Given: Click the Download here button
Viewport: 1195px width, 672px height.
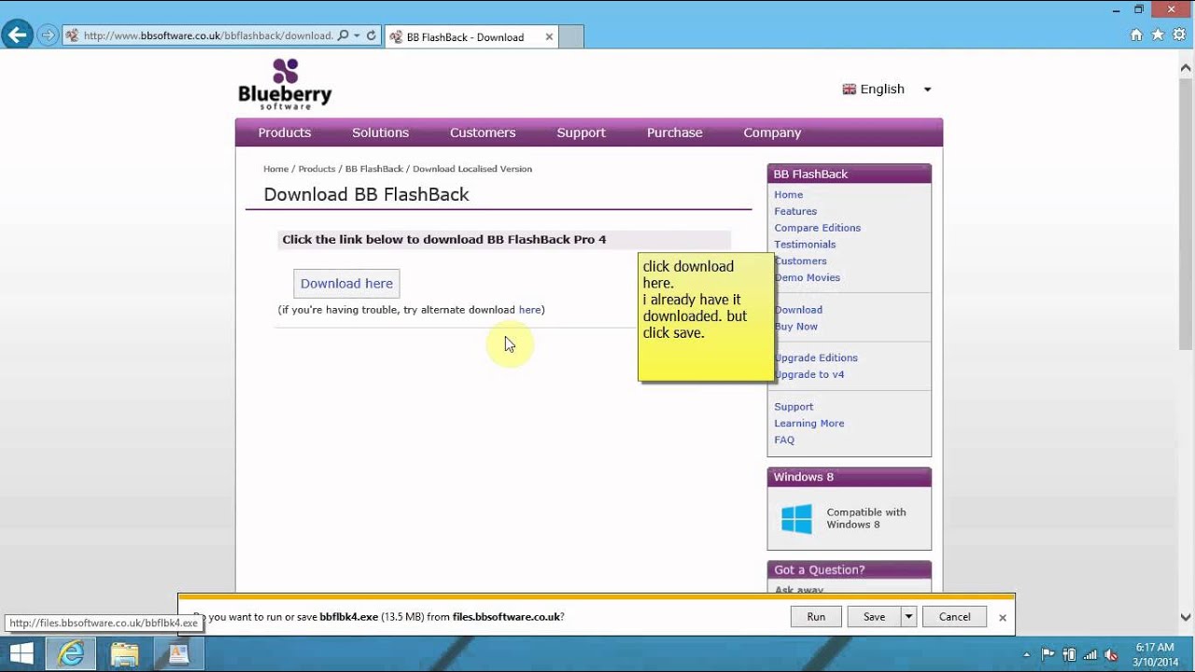Looking at the screenshot, I should pyautogui.click(x=346, y=284).
